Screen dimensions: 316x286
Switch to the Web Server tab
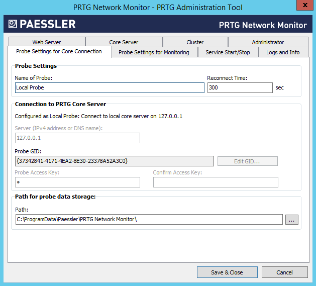pyautogui.click(x=47, y=42)
